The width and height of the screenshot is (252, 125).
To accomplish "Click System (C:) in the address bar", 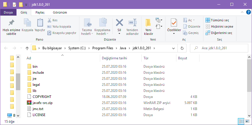I will click(77, 48).
